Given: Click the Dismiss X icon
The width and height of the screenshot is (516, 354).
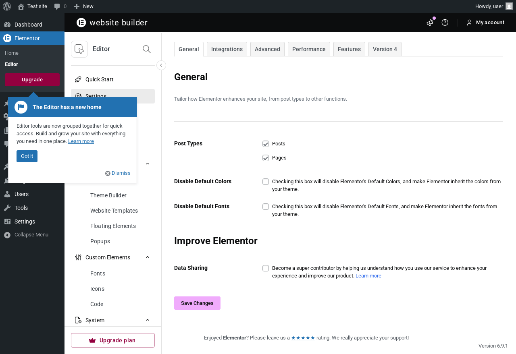Looking at the screenshot, I should point(108,173).
